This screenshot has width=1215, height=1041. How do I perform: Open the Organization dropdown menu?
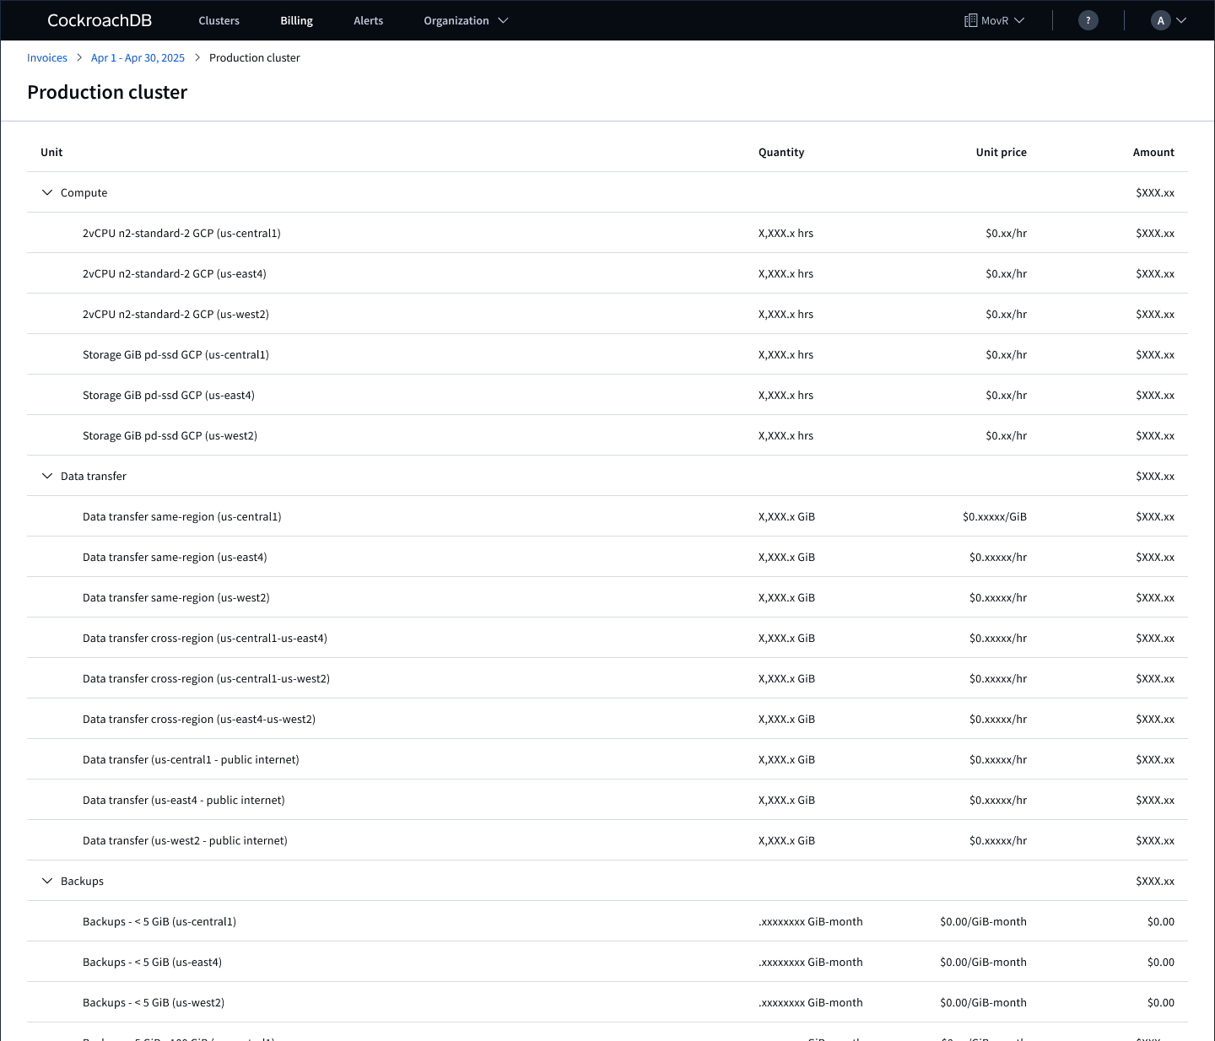point(466,20)
